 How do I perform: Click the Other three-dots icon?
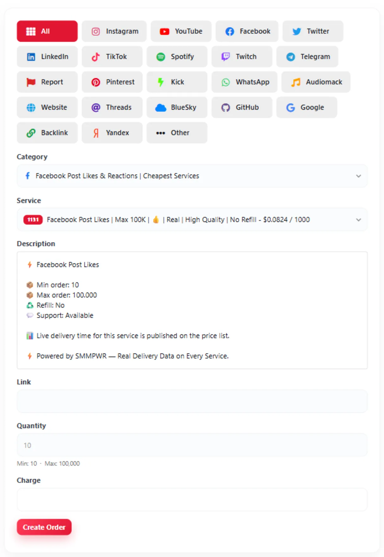coord(161,133)
